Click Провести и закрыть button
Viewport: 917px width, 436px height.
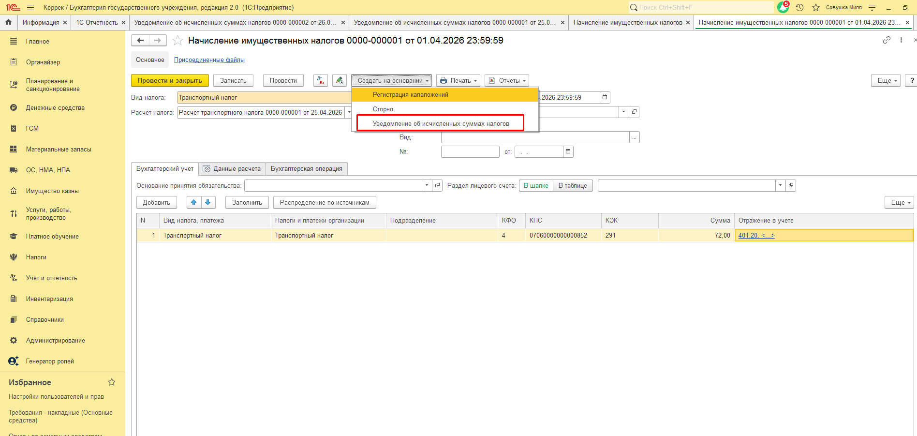[x=170, y=80]
